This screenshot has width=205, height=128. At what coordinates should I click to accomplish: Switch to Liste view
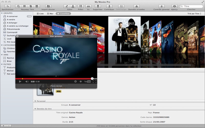40,14
